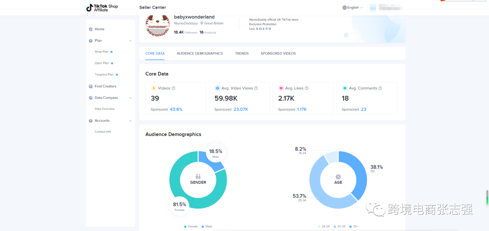Click the Find Creators sidebar icon
This screenshot has height=231, width=489.
pyautogui.click(x=91, y=86)
